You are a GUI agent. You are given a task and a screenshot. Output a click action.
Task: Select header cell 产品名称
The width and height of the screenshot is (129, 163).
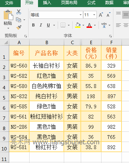tap(47, 53)
